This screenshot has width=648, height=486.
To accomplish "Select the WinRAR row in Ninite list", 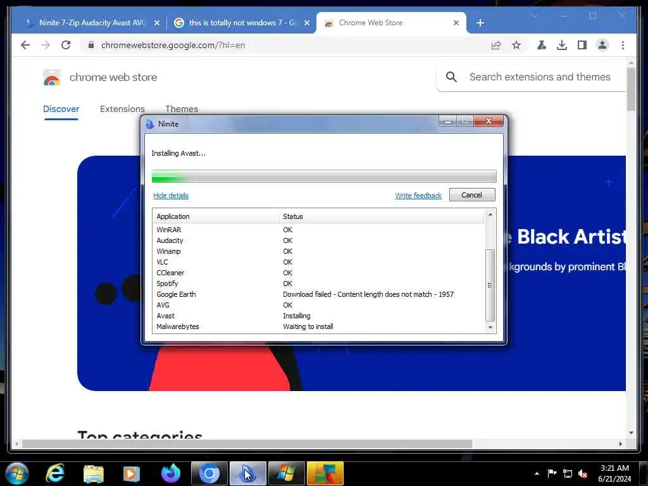I will (318, 230).
